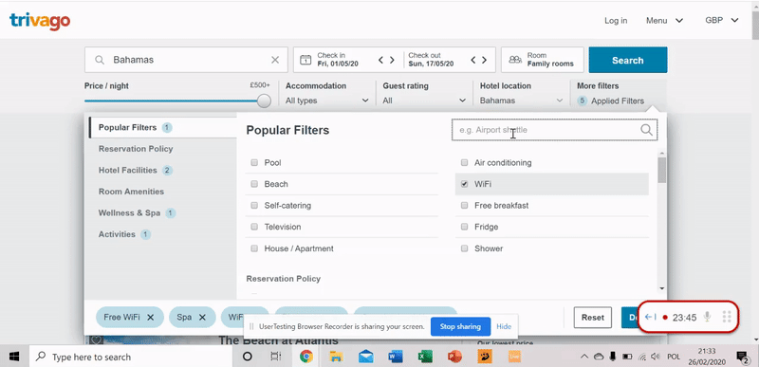
Task: Open the Windows notification center icon
Action: click(x=743, y=357)
